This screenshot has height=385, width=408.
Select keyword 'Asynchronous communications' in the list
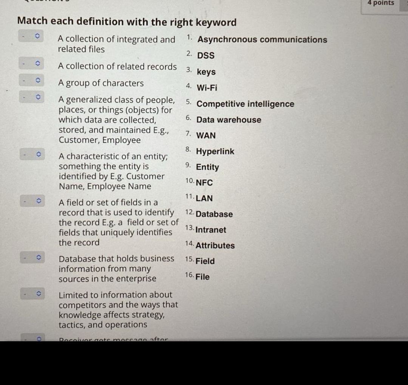pos(262,39)
